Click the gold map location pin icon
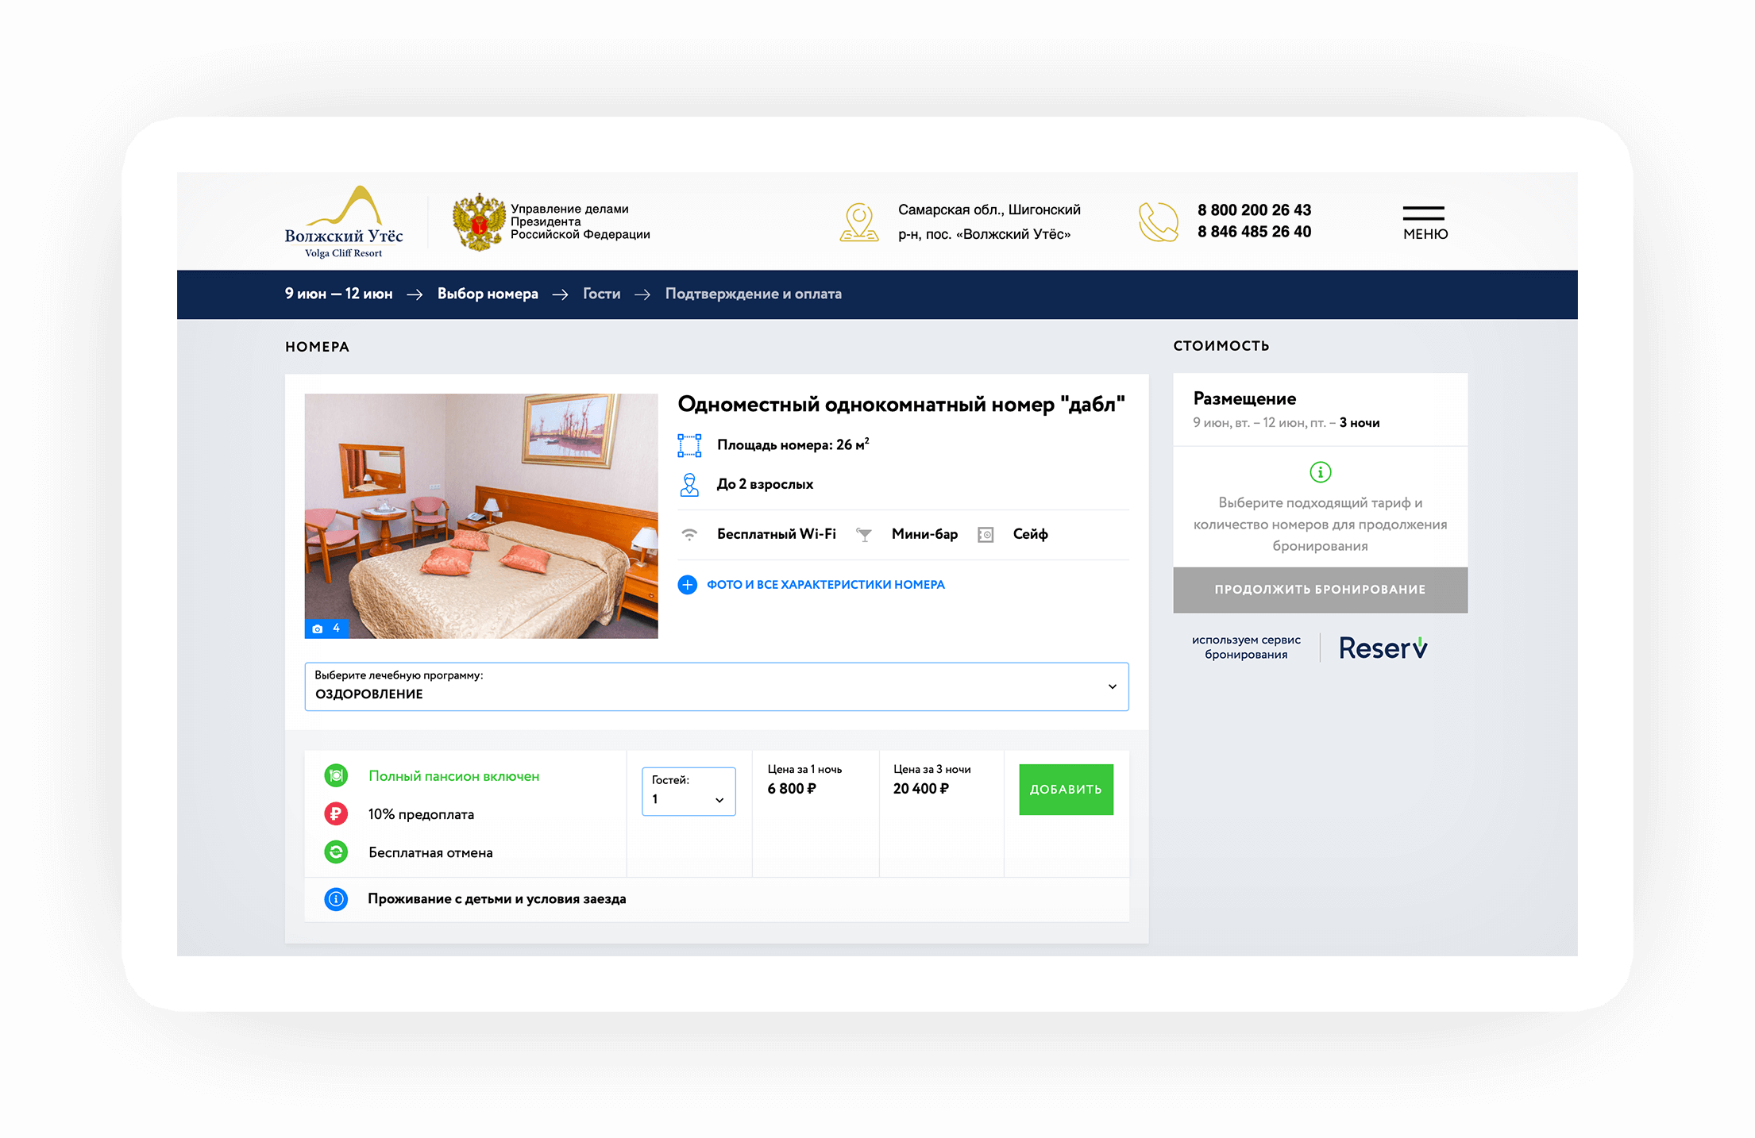 click(859, 222)
